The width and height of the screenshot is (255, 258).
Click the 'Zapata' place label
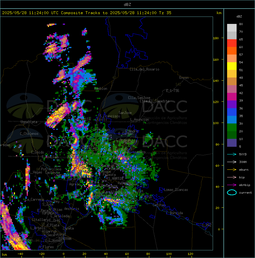[68, 228]
